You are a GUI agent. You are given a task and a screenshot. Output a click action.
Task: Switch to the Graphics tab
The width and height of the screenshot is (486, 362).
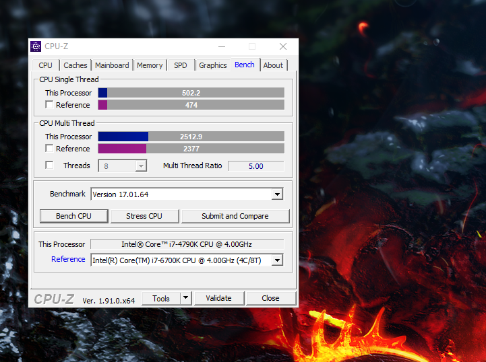(213, 65)
